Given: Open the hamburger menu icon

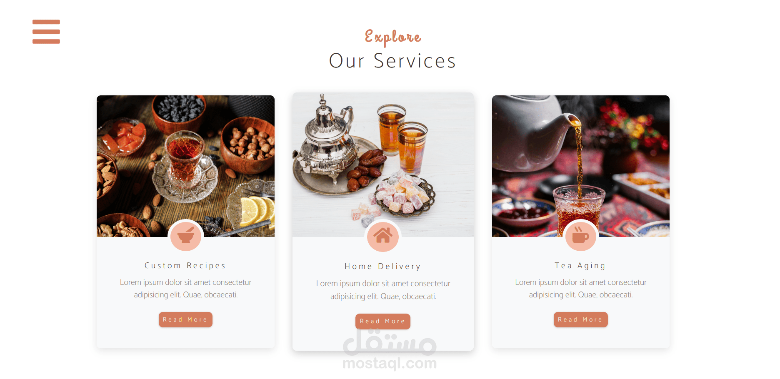Looking at the screenshot, I should [46, 32].
